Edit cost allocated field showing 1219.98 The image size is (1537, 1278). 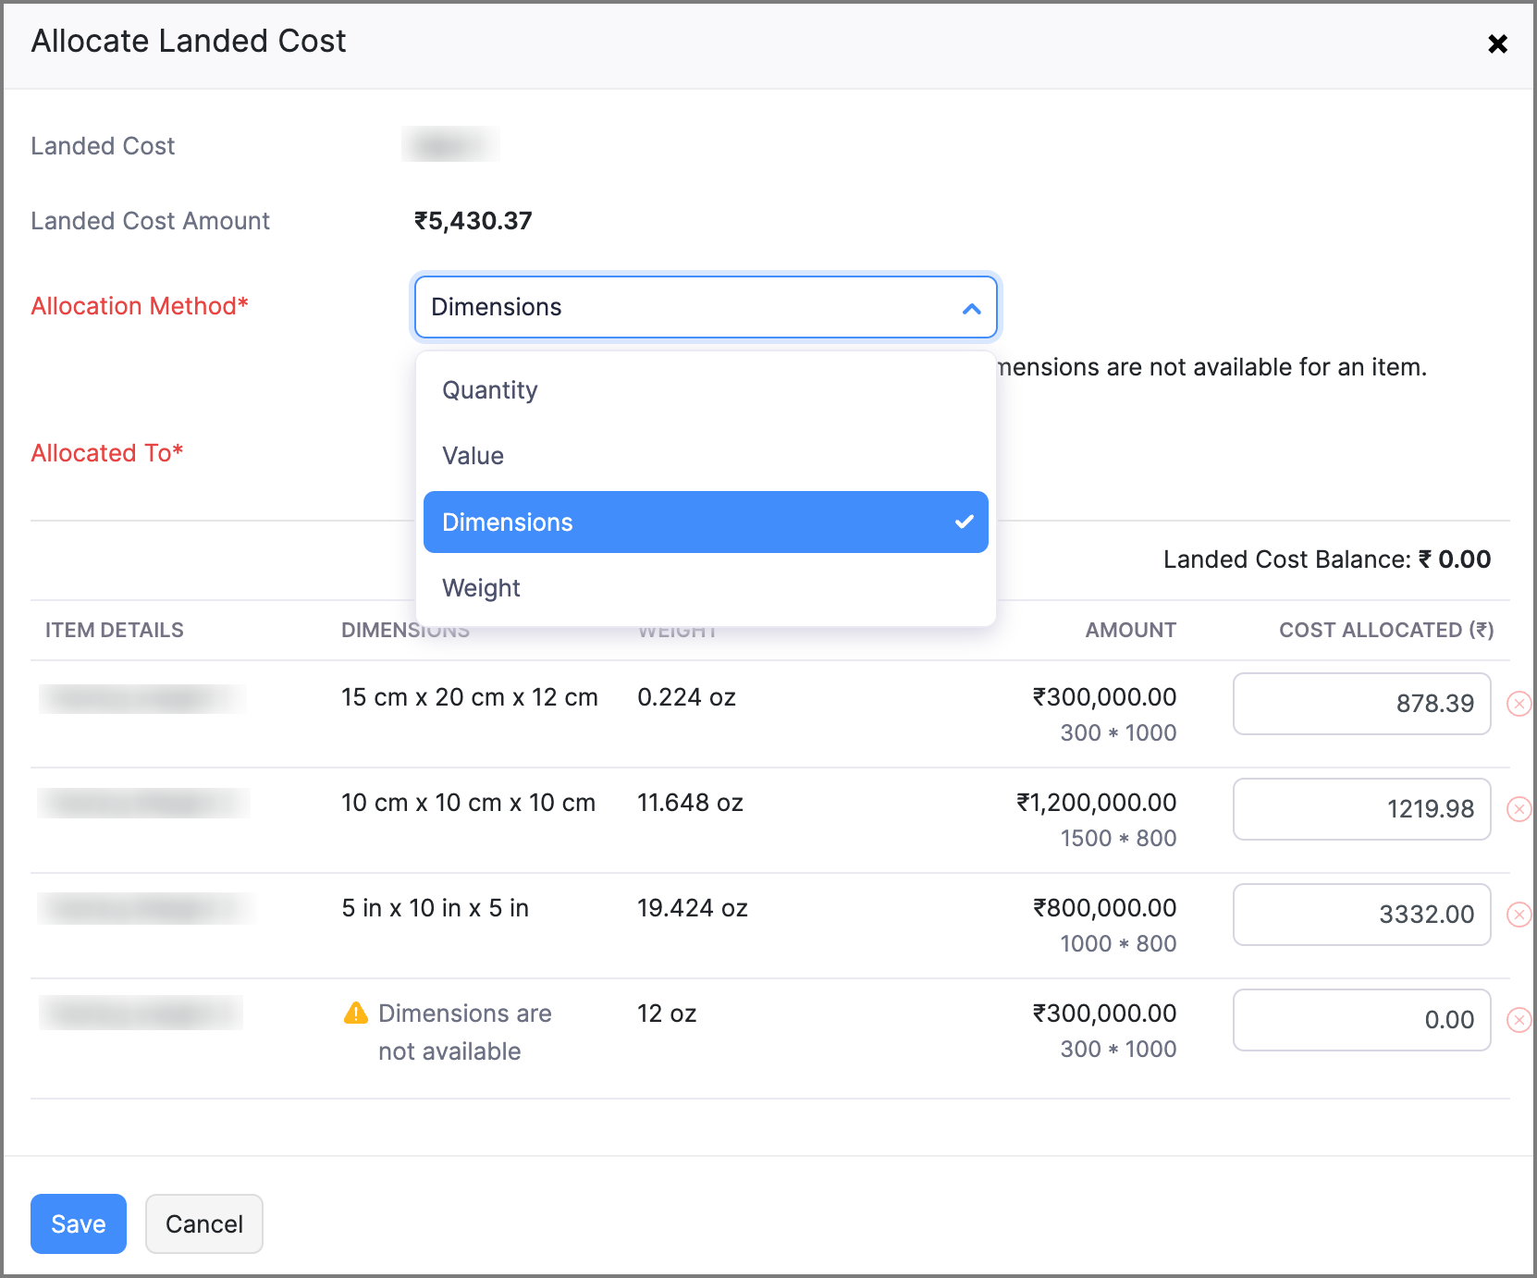(x=1361, y=809)
